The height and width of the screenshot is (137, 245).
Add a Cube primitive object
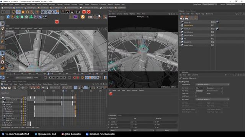pos(8,17)
